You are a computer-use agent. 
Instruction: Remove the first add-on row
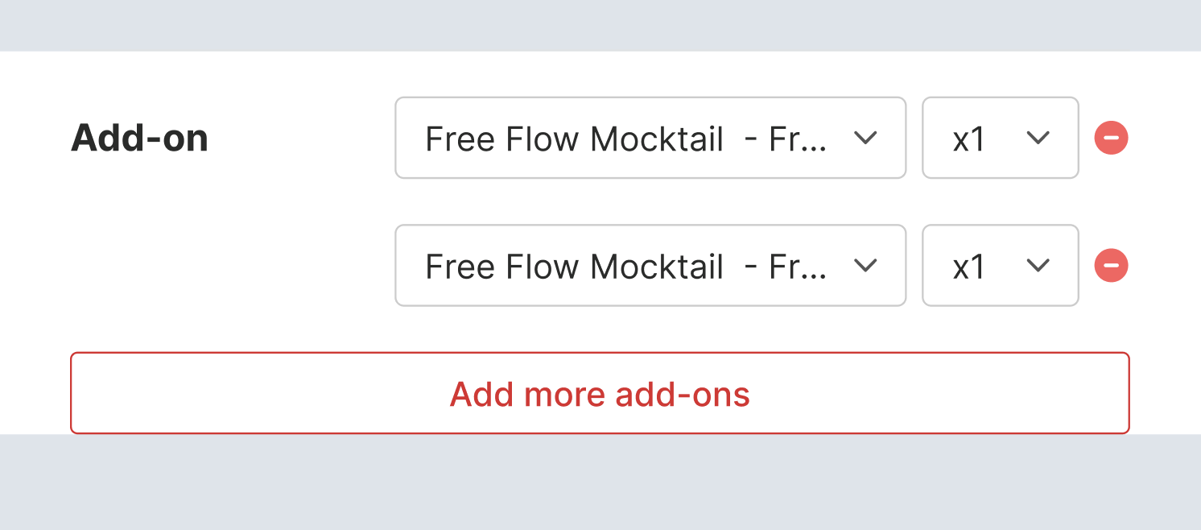[1111, 138]
